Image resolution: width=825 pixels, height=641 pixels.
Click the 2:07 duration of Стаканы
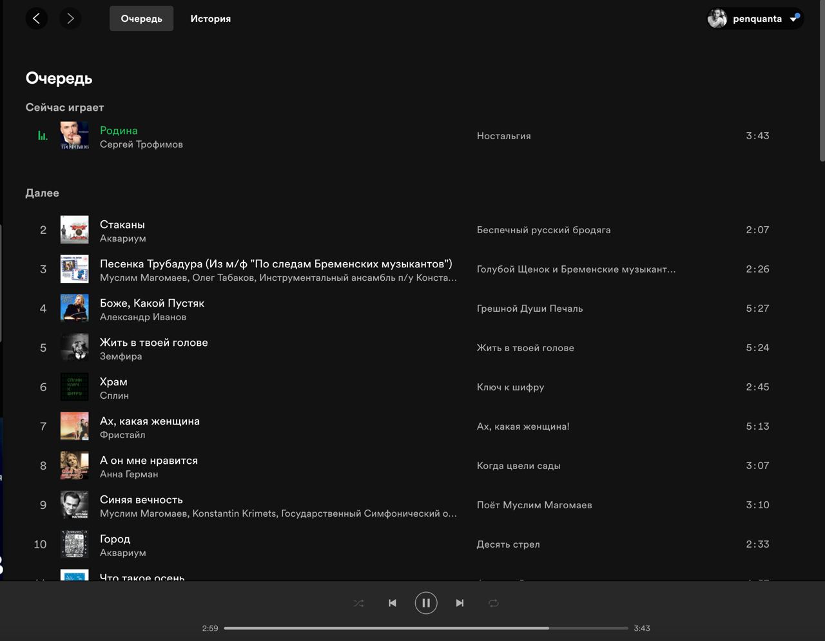pos(757,230)
